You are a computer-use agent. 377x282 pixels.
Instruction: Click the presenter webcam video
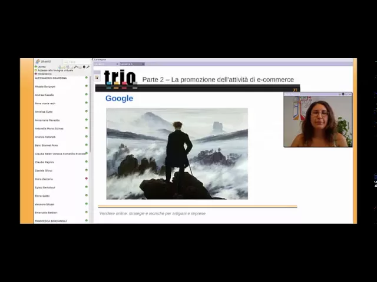[x=318, y=122]
